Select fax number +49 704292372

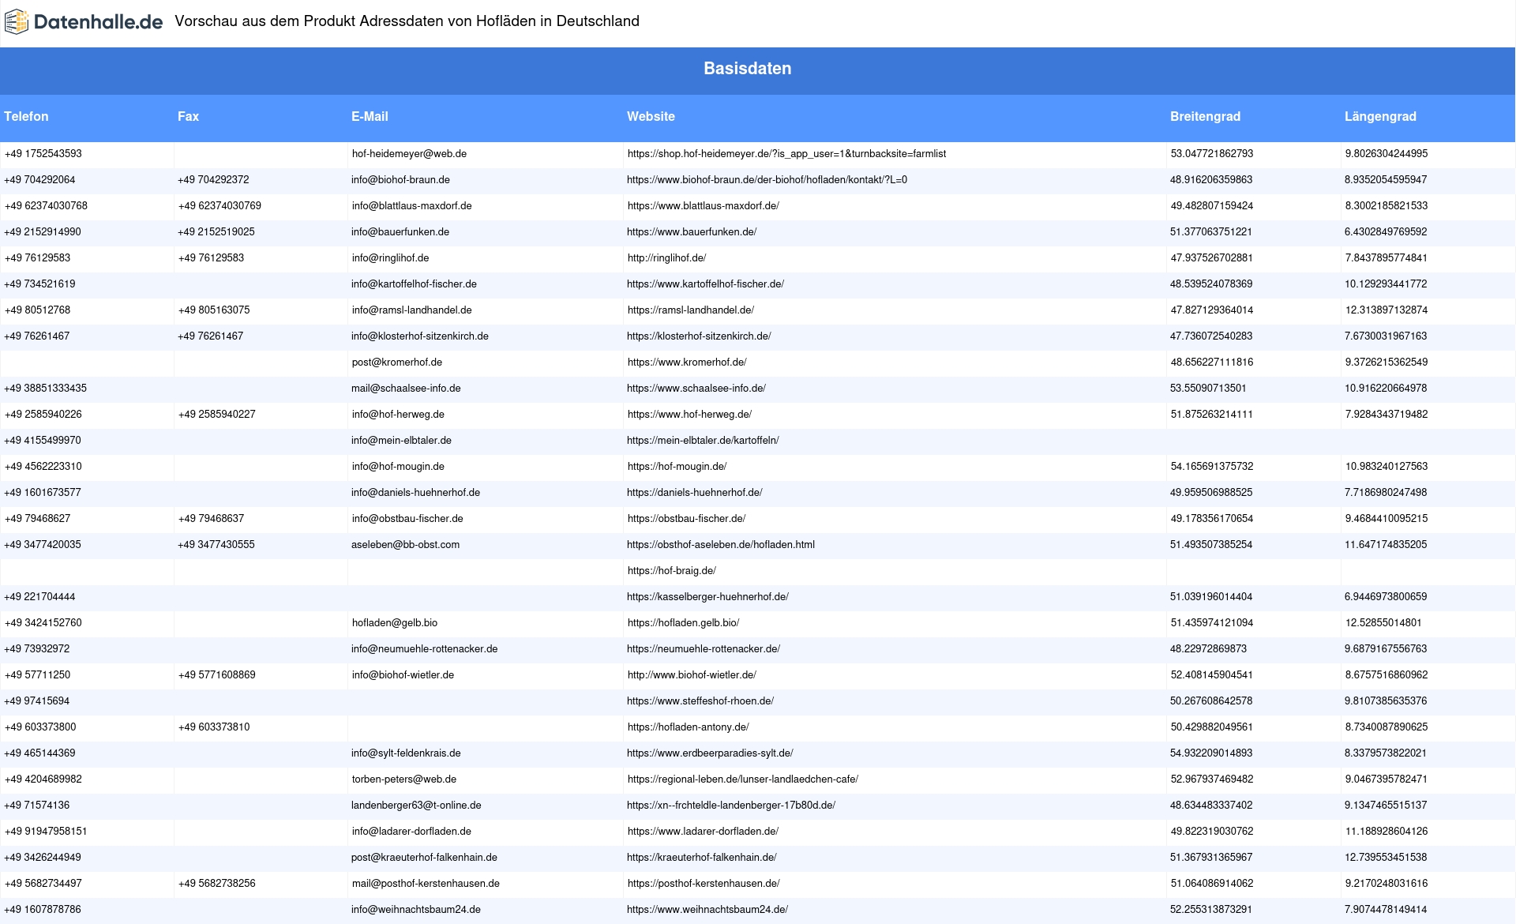213,180
